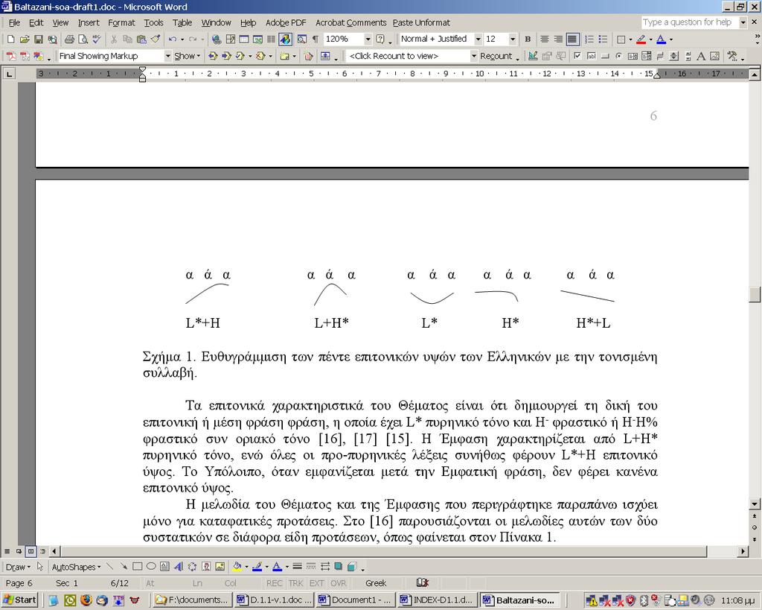The image size is (762, 610).
Task: Run Spelling and Grammar check
Action: pyautogui.click(x=97, y=39)
